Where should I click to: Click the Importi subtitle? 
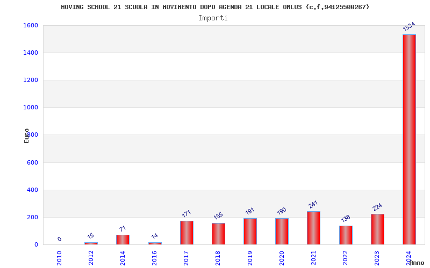tap(213, 18)
